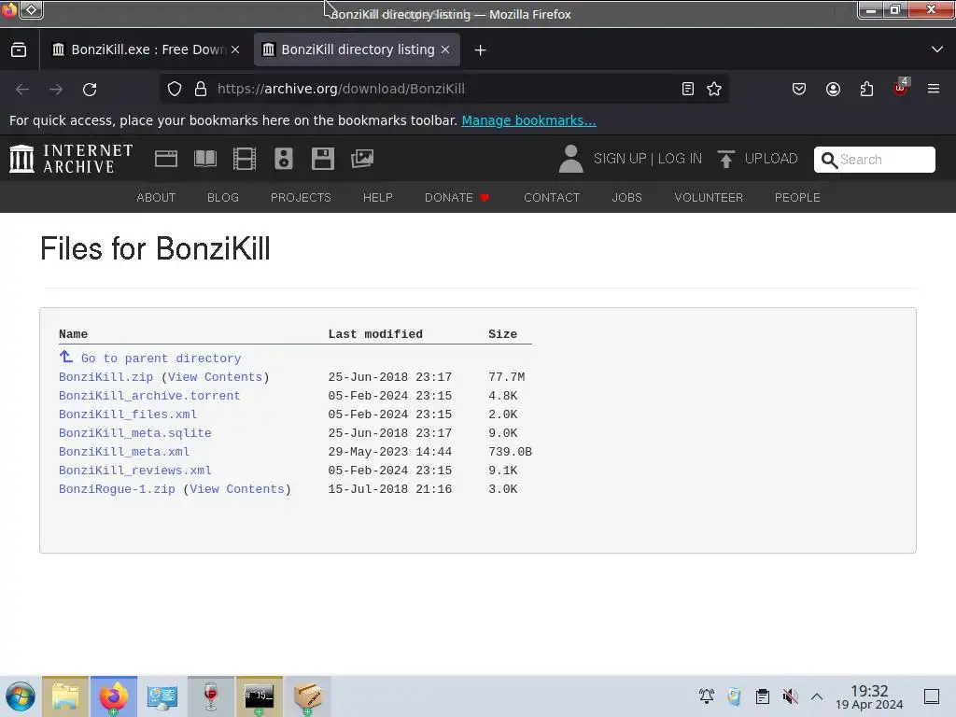Open BonziKill_archive.torrent link

pos(149,396)
